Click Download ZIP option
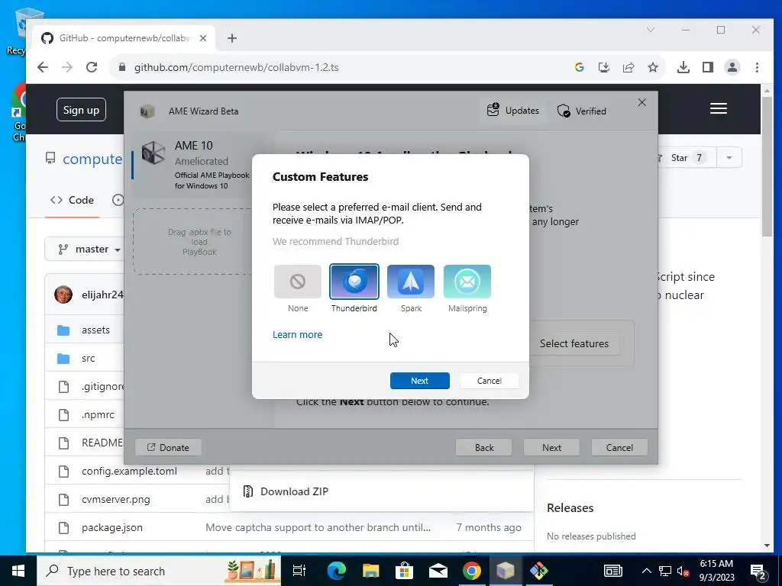 pyautogui.click(x=294, y=491)
